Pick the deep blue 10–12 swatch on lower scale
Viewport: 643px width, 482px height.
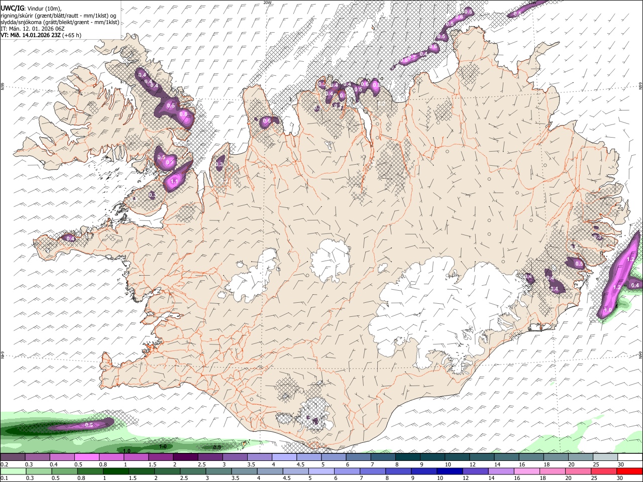tap(451, 471)
